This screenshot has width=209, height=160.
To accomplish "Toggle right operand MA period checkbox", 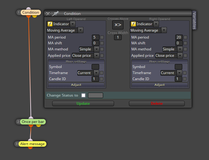I will click(185, 37).
